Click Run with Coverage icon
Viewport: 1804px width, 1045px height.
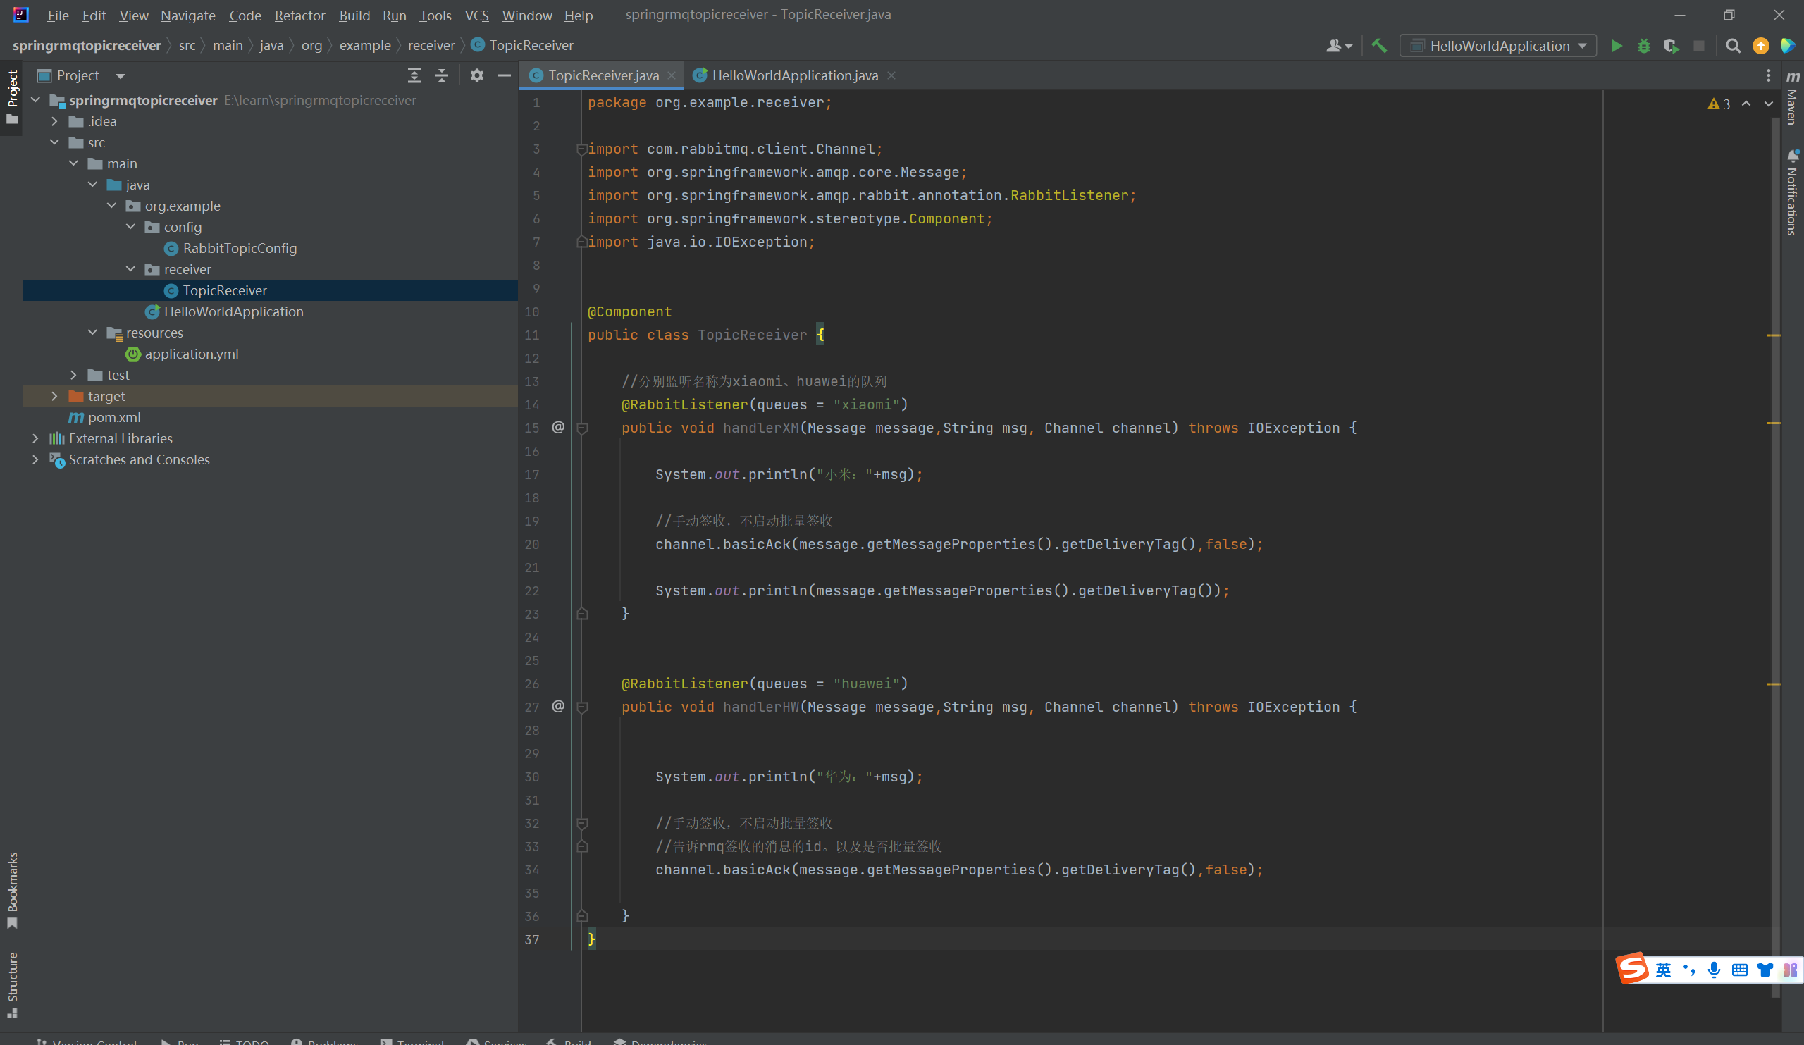1671,46
